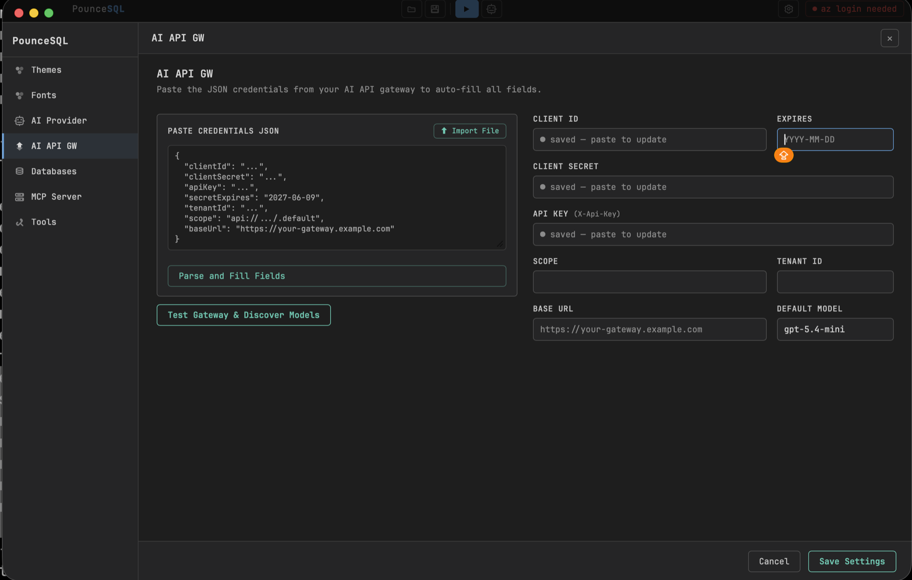Click the AI assistant toolbar icon
912x580 pixels.
492,9
